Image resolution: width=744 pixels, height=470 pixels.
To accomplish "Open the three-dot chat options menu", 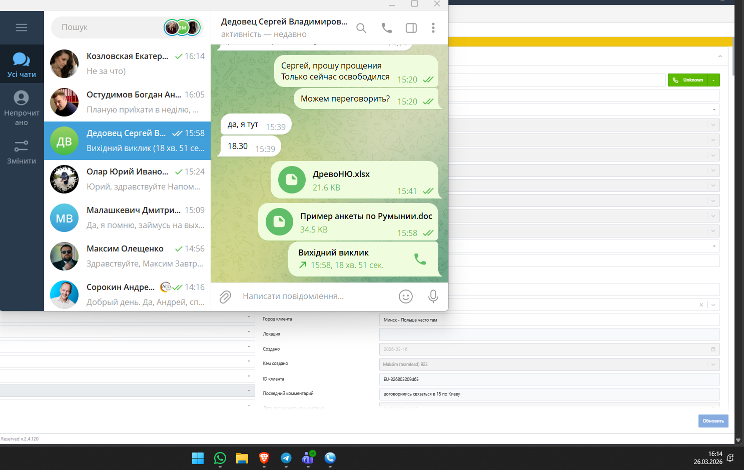I will pos(433,28).
